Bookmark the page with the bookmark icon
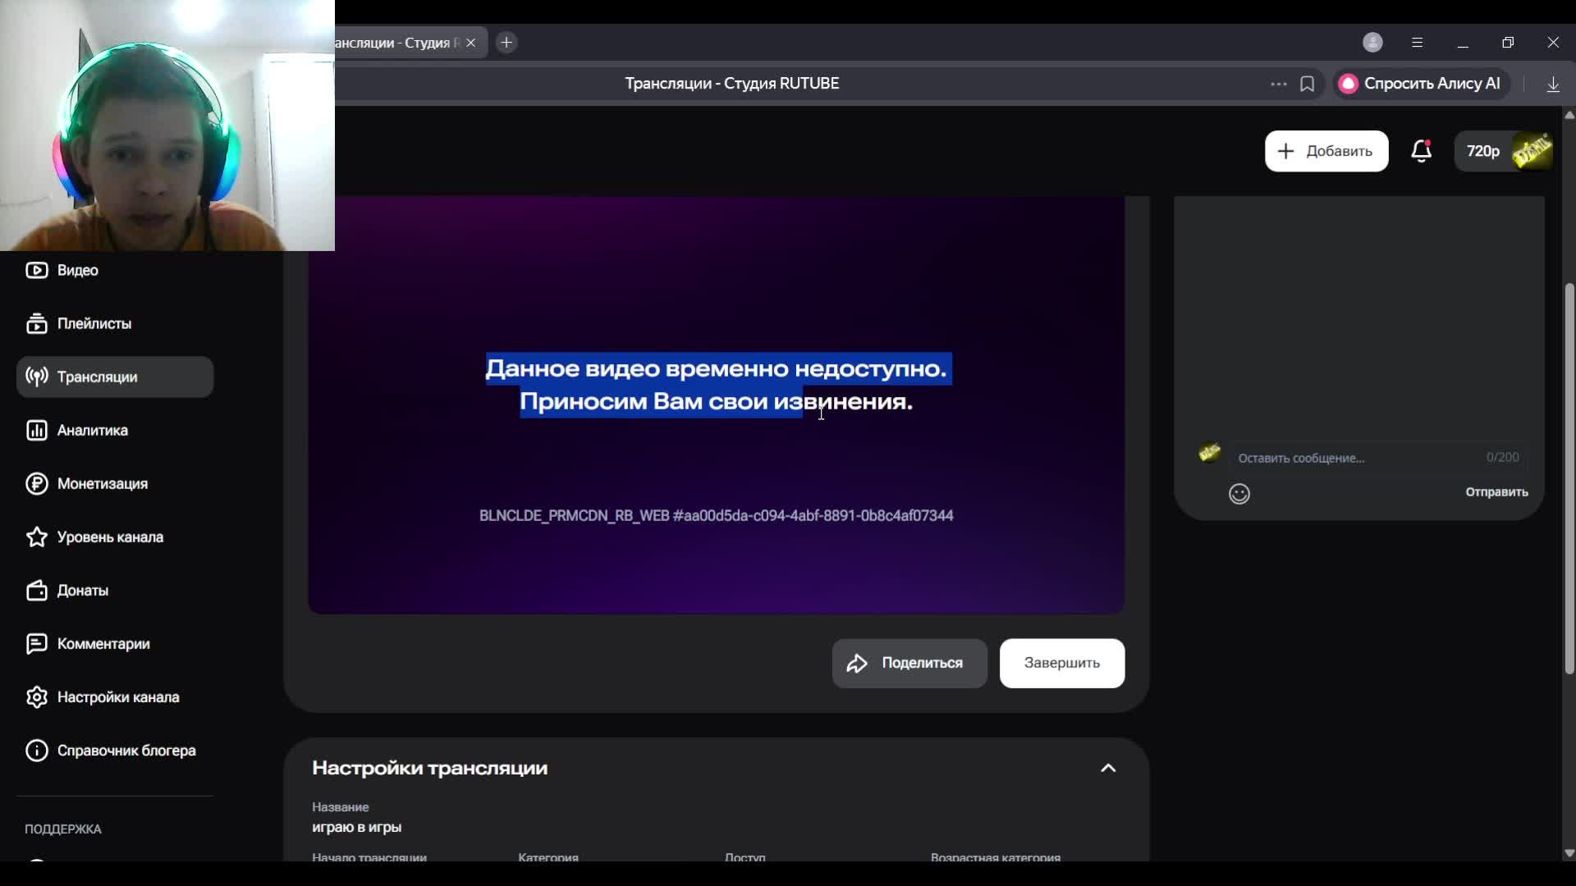Screen dimensions: 1576x886 point(1308,84)
